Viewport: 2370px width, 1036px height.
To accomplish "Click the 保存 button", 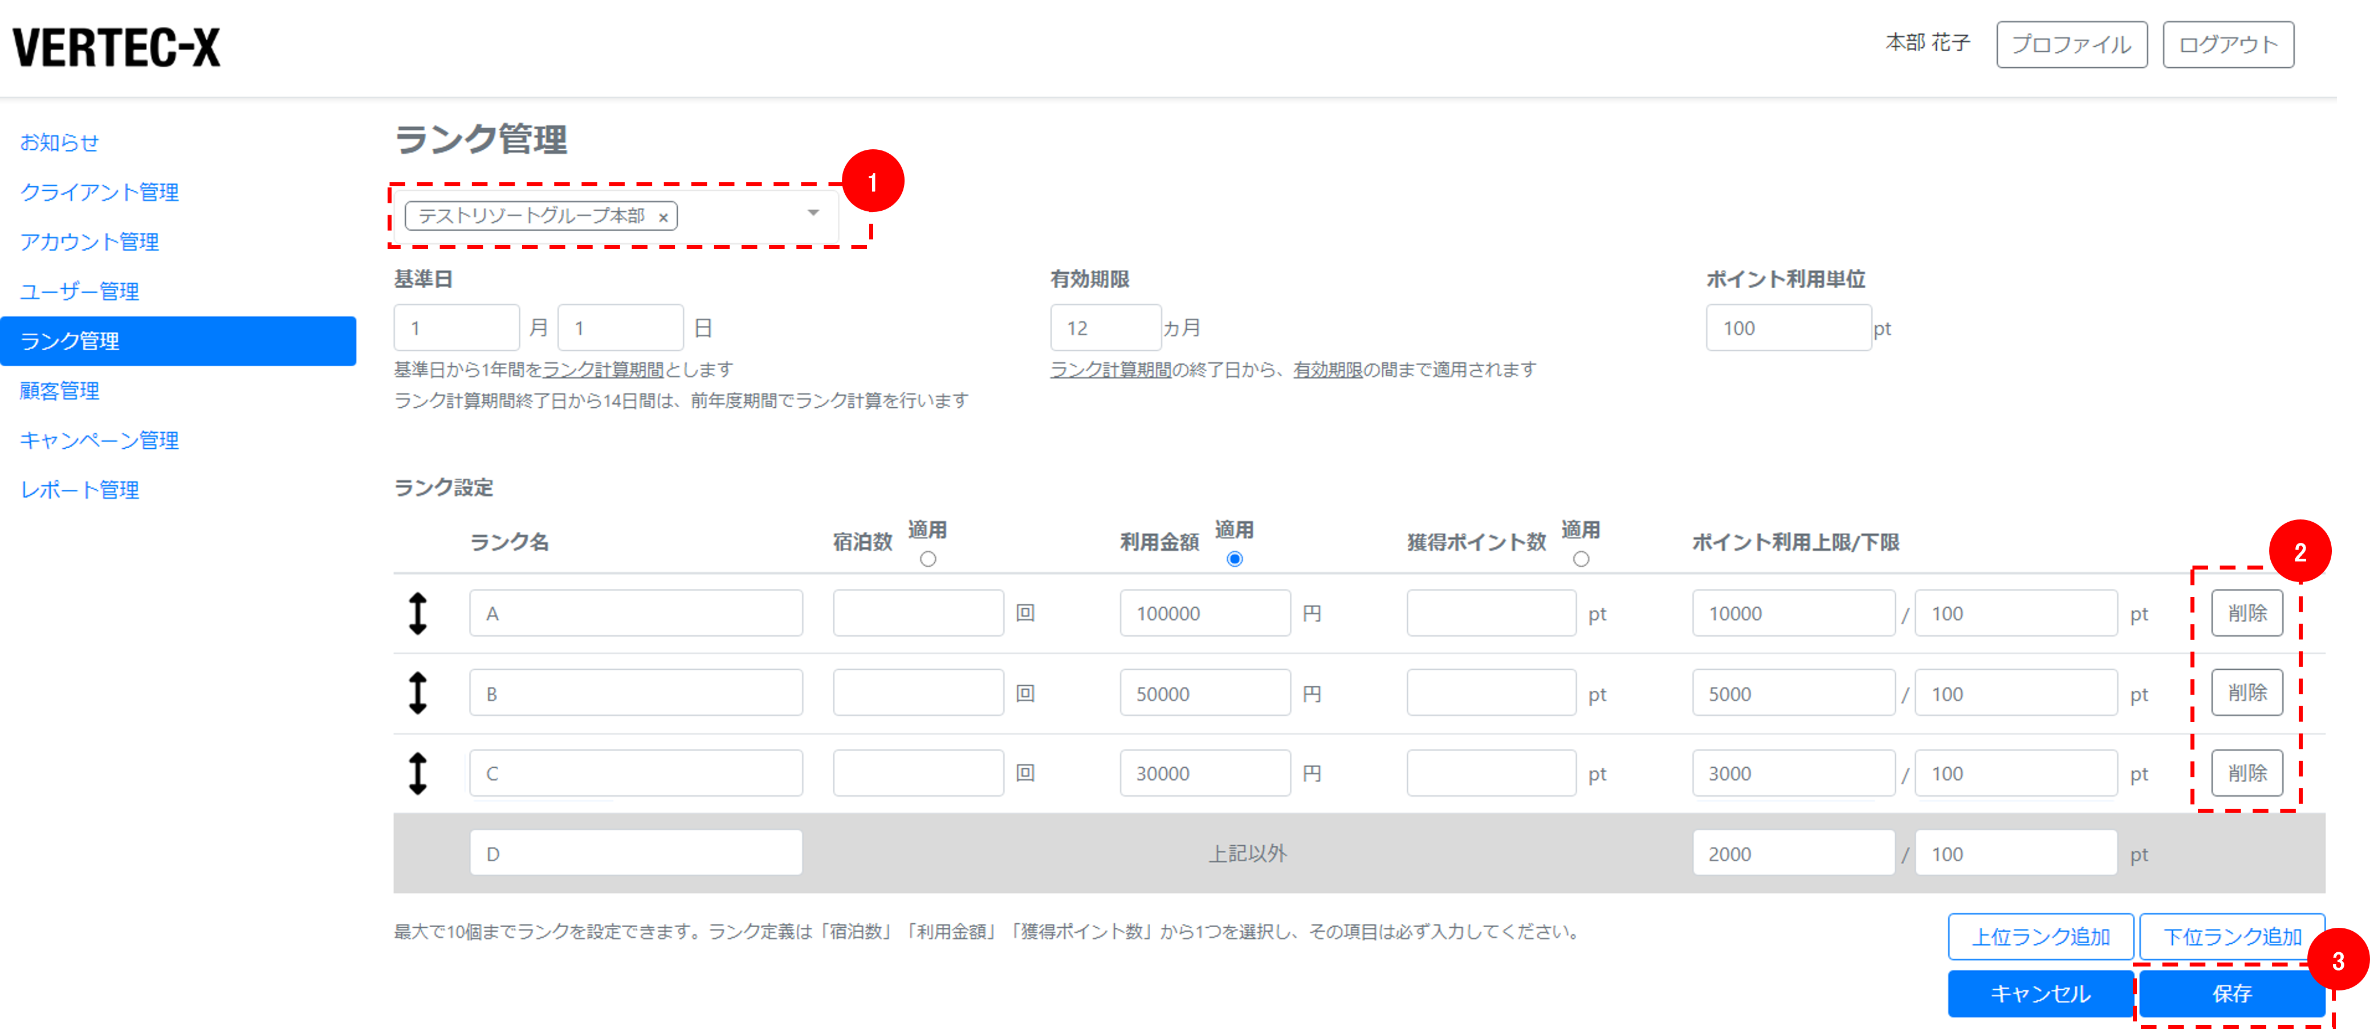I will pyautogui.click(x=2232, y=994).
